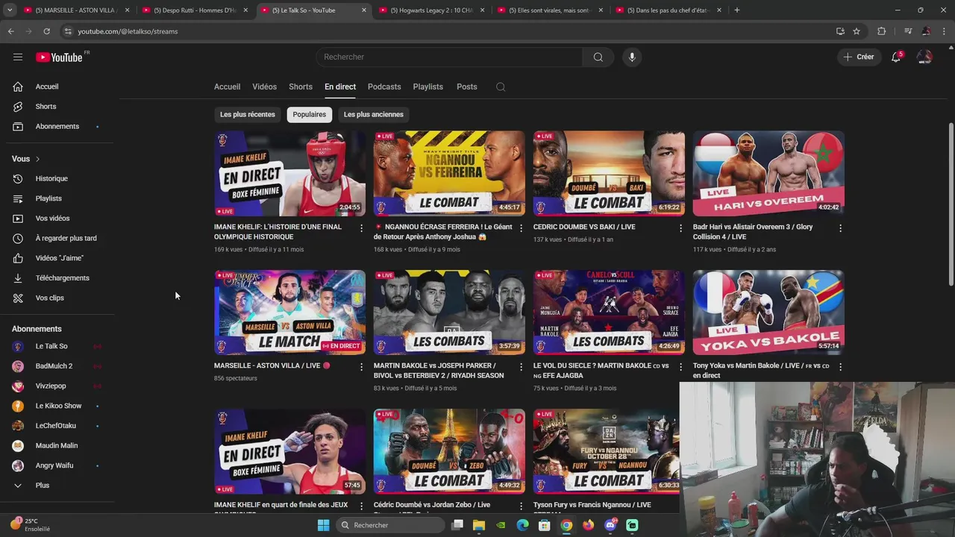Open Hari vs Overeem thumbnail

pyautogui.click(x=768, y=174)
